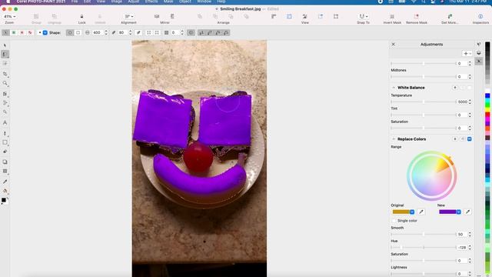Open the Image menu

pyautogui.click(x=116, y=2)
